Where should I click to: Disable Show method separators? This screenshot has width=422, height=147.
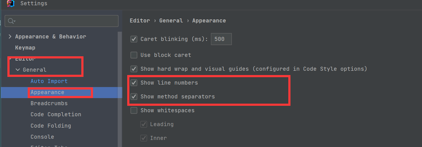134,97
